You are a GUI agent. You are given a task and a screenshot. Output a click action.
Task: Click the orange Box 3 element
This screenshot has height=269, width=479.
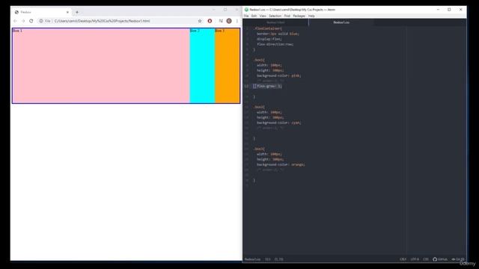[228, 66]
